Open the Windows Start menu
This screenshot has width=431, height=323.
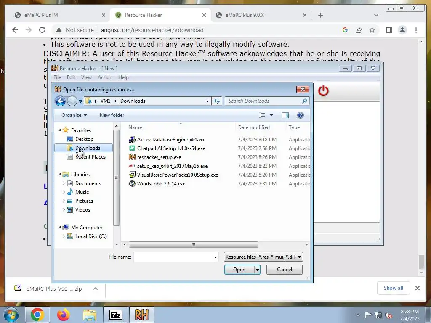pos(11,315)
